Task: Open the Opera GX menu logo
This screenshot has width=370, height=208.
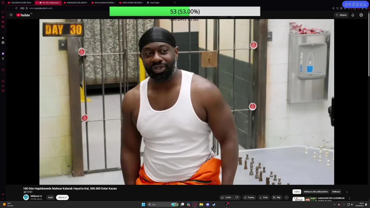Action: click(3, 3)
